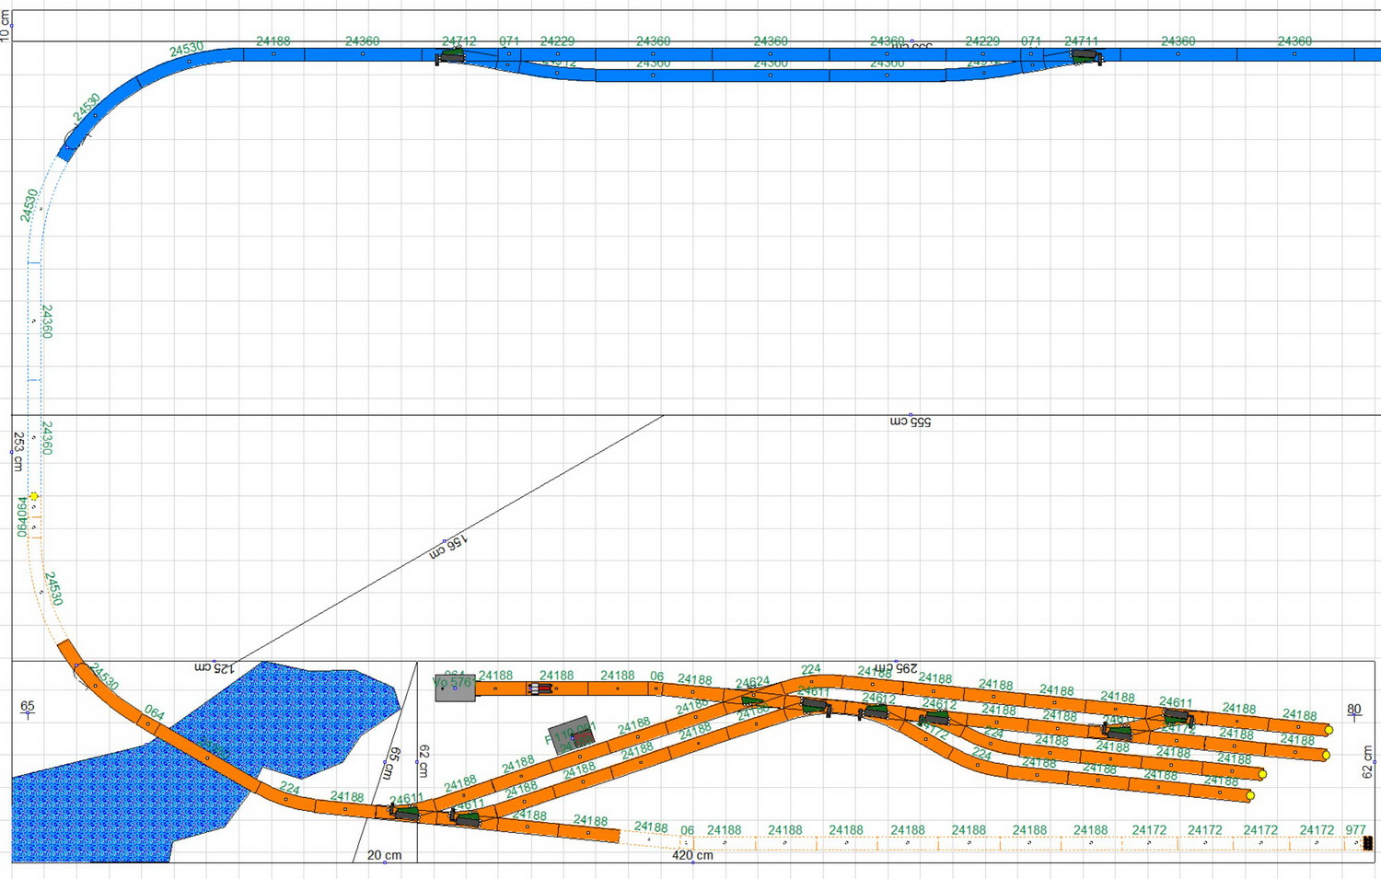Click the 24188 label on the blue track
Screen dimensions: 1381x879
(x=273, y=41)
